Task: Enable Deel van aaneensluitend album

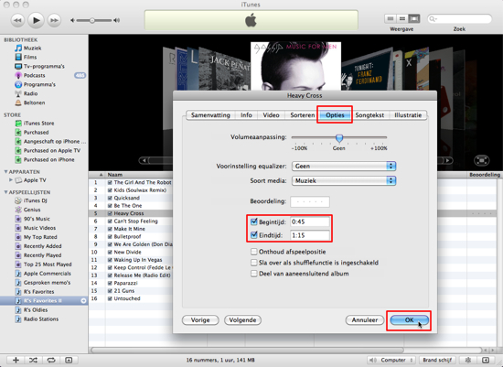Action: (x=253, y=274)
